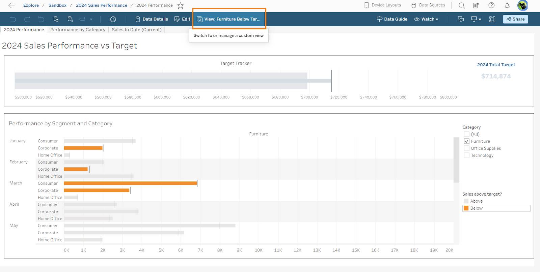
Task: Open the user profile avatar menu
Action: 522,5
